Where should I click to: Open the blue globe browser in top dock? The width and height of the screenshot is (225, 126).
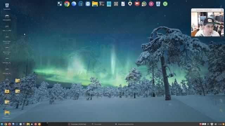tap(74, 4)
